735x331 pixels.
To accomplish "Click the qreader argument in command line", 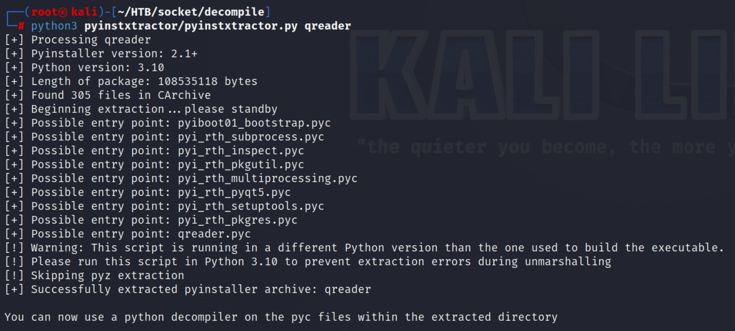I will click(x=327, y=26).
